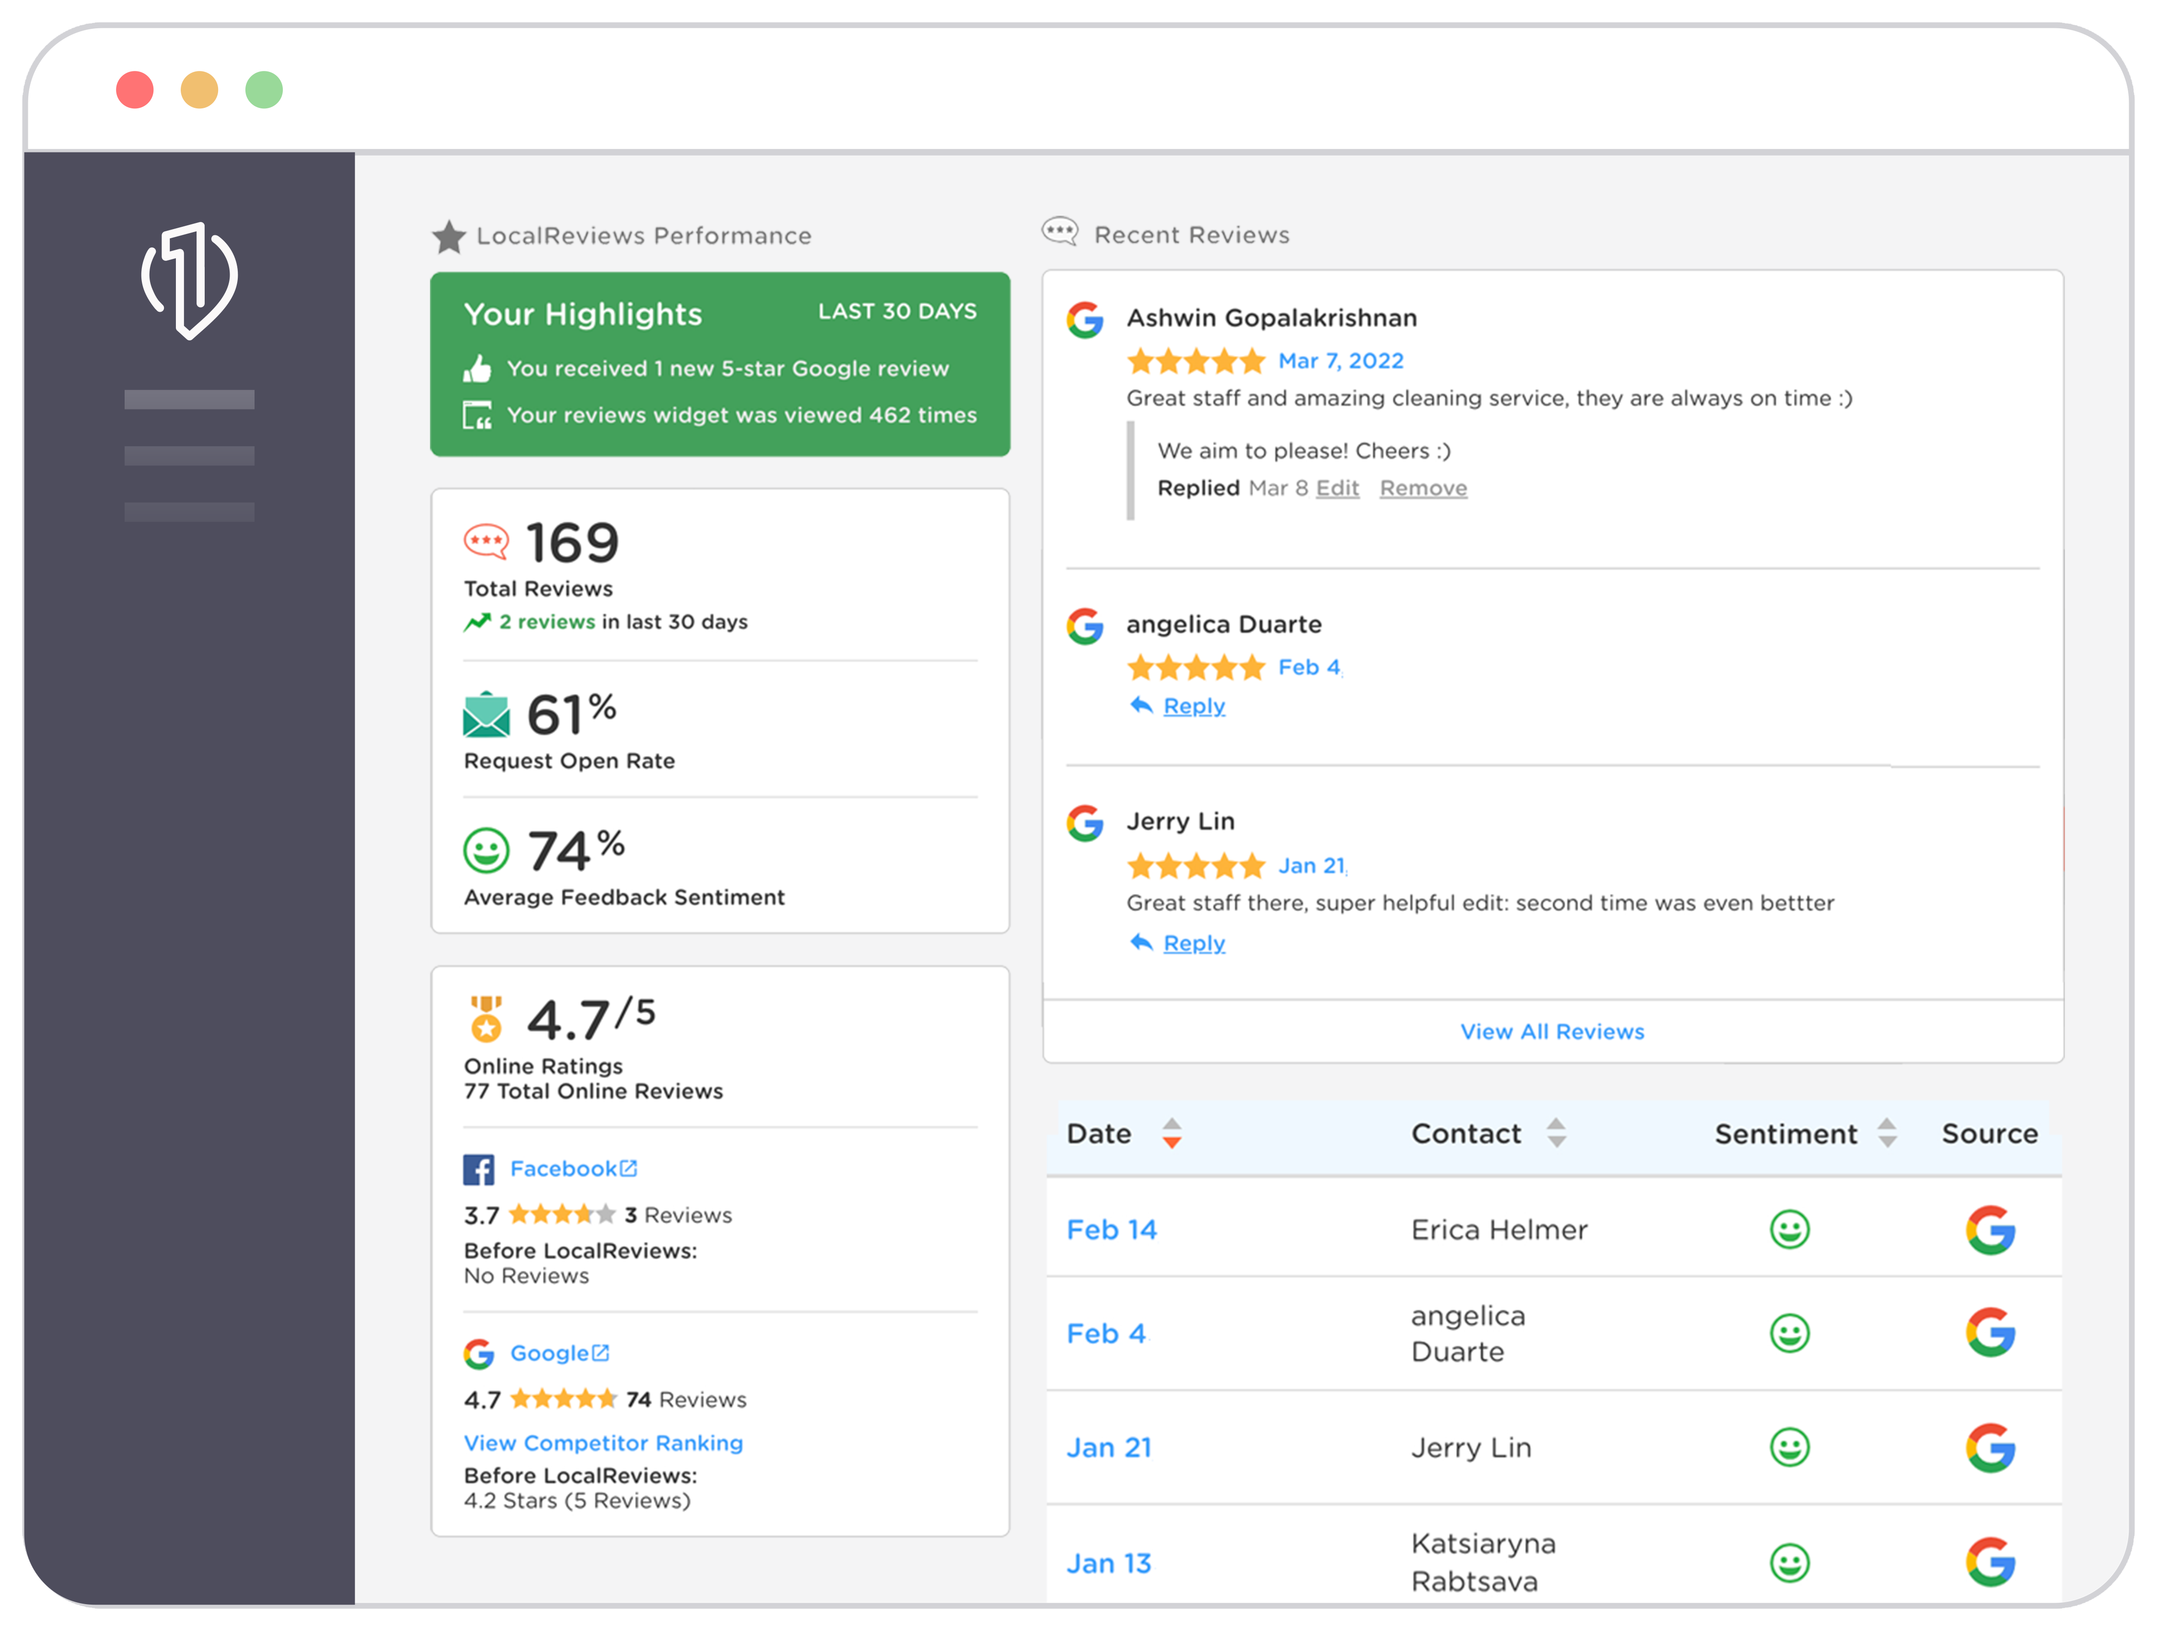Click the Google logo icon in Online Ratings

click(x=478, y=1353)
